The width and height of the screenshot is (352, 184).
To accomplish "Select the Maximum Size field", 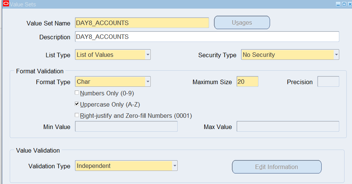I will (247, 82).
